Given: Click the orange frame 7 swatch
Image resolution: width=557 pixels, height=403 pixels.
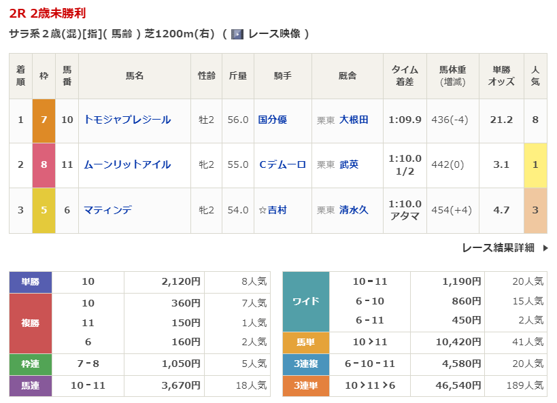Looking at the screenshot, I should (44, 120).
